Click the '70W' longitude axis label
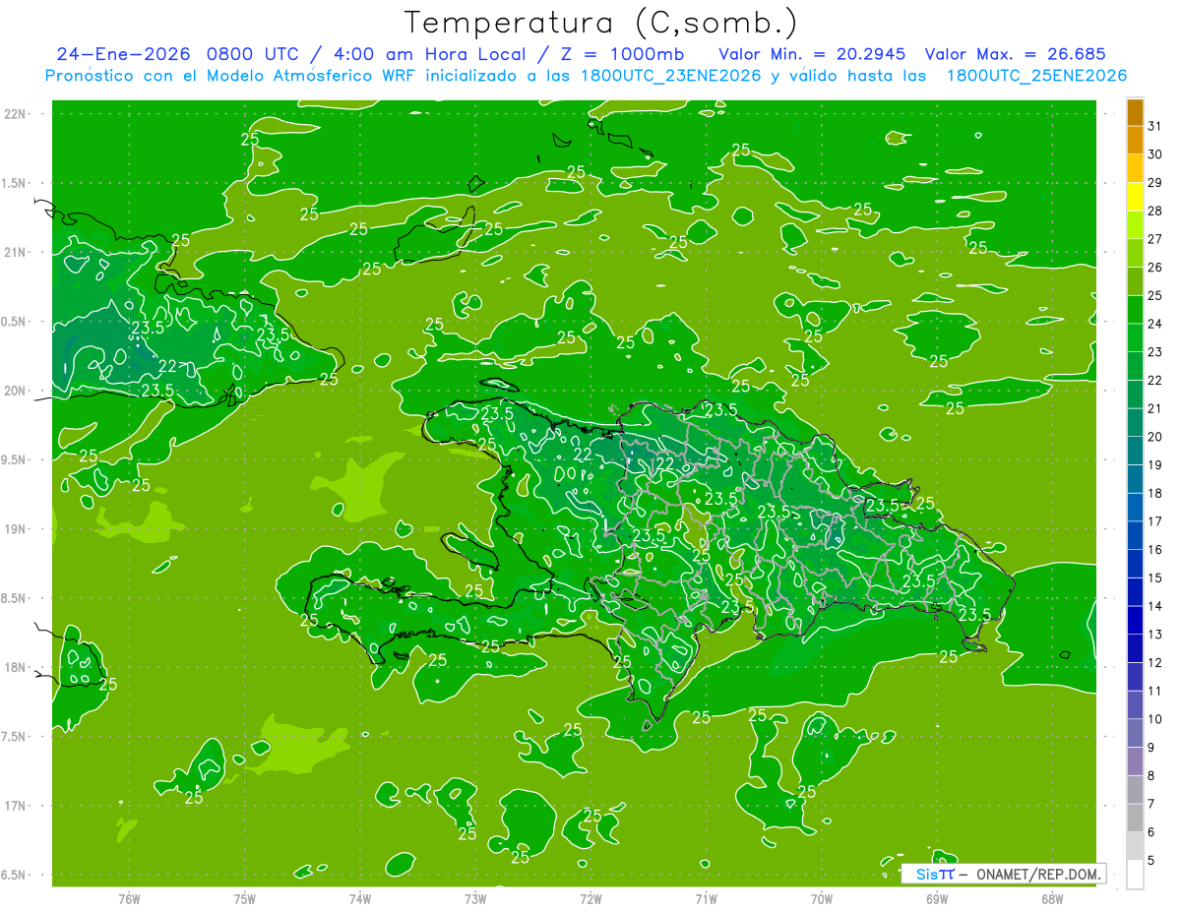Viewport: 1181px width, 912px height. pos(821,899)
